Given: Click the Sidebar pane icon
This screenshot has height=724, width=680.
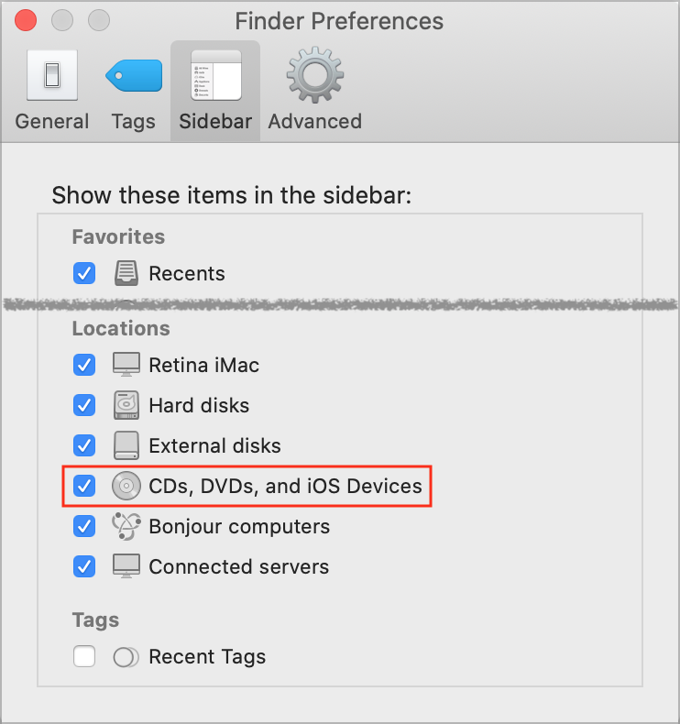Looking at the screenshot, I should point(216,75).
